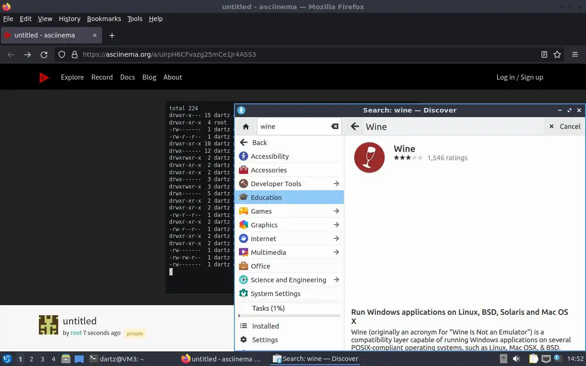Click the Multimedia category icon
This screenshot has width=586, height=366.
point(244,253)
